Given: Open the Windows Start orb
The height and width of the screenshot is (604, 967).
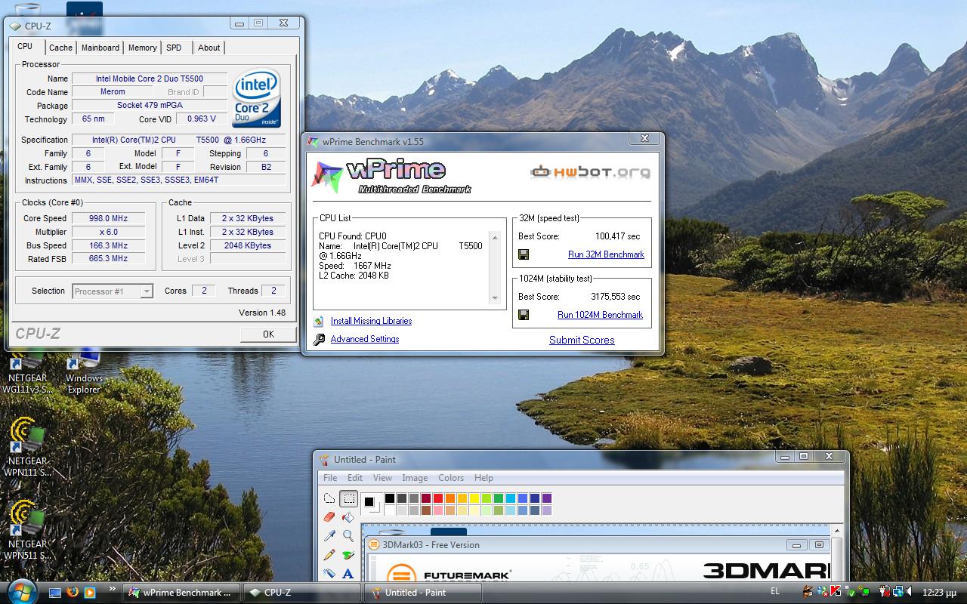Looking at the screenshot, I should click(22, 593).
